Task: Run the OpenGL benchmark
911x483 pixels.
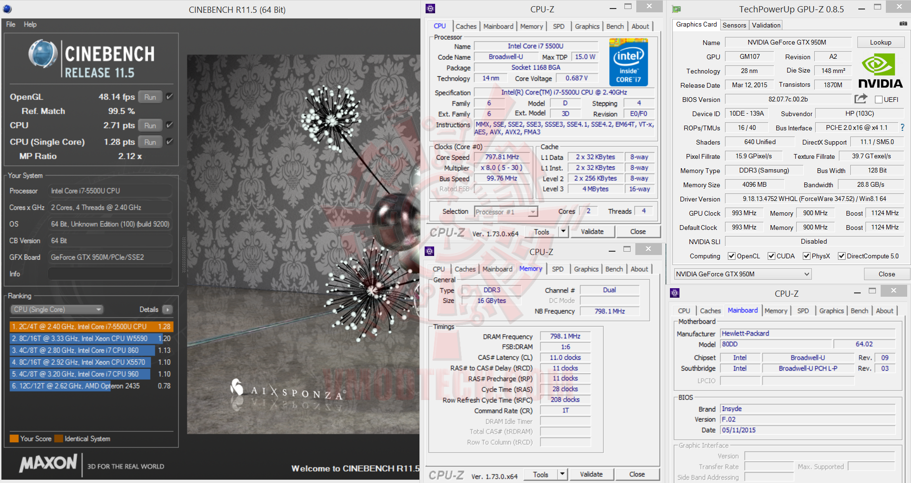Action: tap(150, 97)
